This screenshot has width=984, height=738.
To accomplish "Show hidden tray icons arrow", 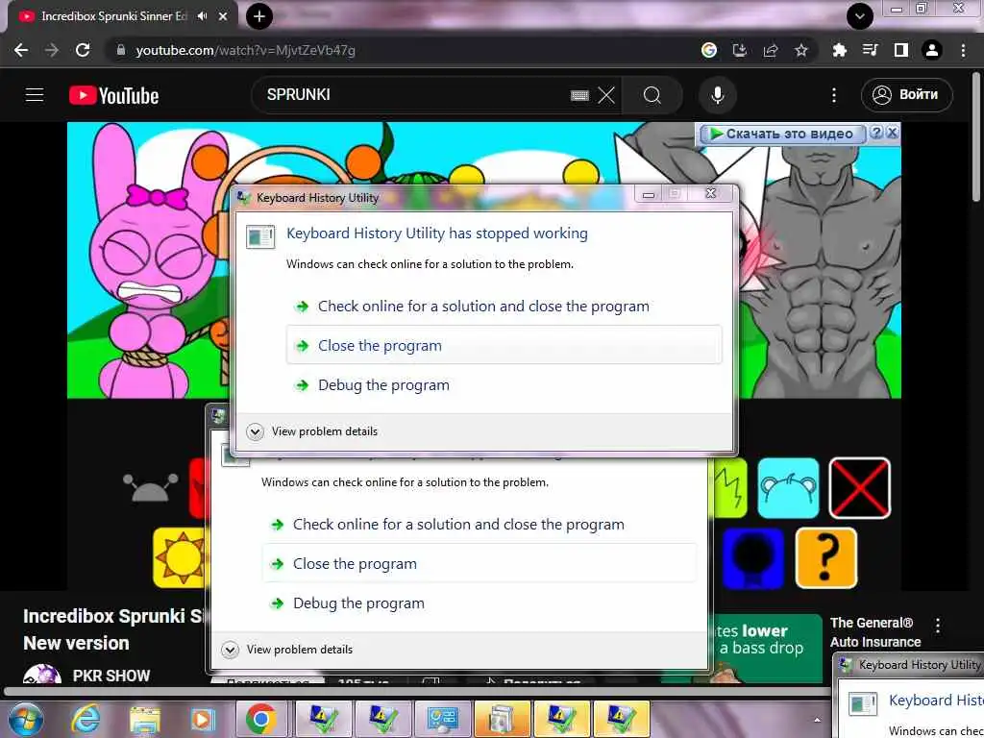I will click(817, 720).
